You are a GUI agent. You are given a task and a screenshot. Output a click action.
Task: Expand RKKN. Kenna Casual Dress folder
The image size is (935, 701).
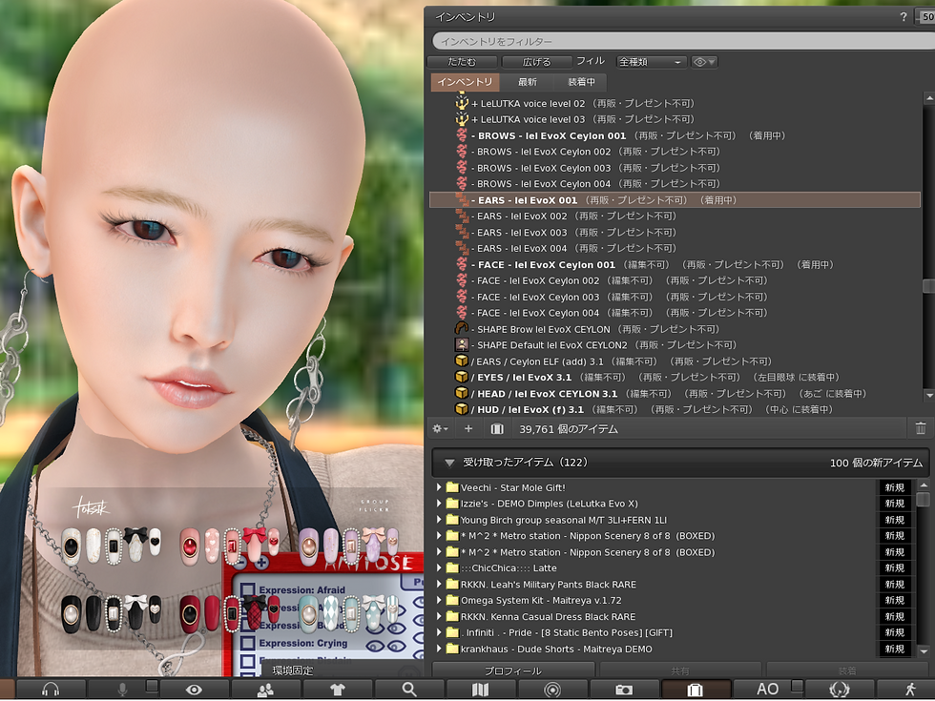[x=439, y=616]
